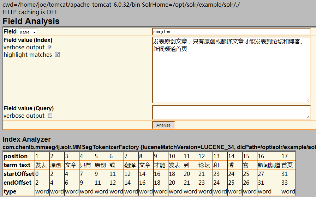This screenshot has height=197, width=316.
Task: Select the "startOffset" row header
Action: [x=19, y=174]
